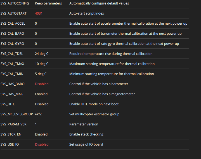Image resolution: width=201 pixels, height=159 pixels.
Task: Edit the 24 deg C value
Action: pyautogui.click(x=42, y=54)
